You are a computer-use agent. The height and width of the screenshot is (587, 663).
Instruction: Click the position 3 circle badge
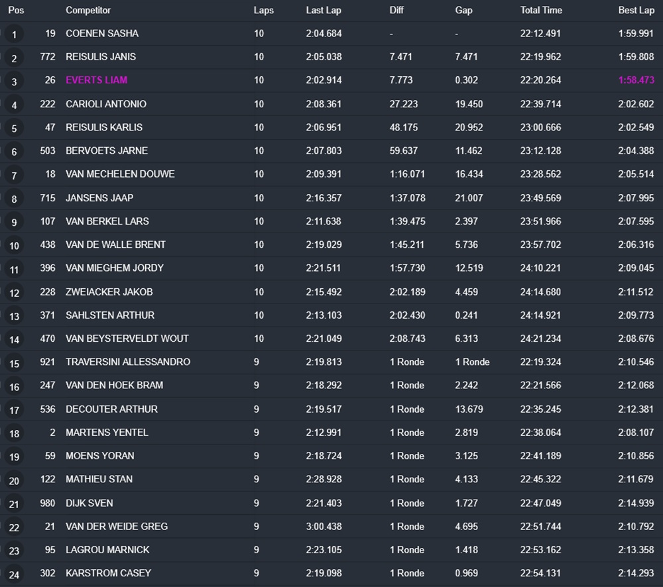point(14,81)
